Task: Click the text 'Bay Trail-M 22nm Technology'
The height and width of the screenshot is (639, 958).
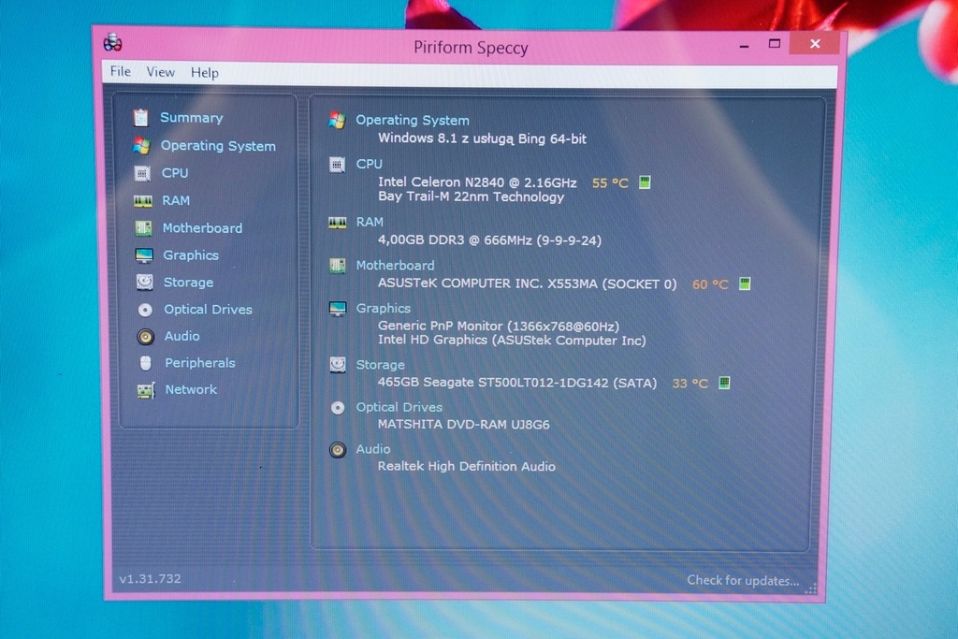Action: 472,196
